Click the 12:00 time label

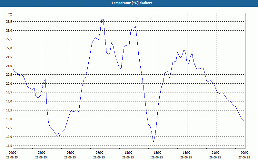tap(129, 153)
